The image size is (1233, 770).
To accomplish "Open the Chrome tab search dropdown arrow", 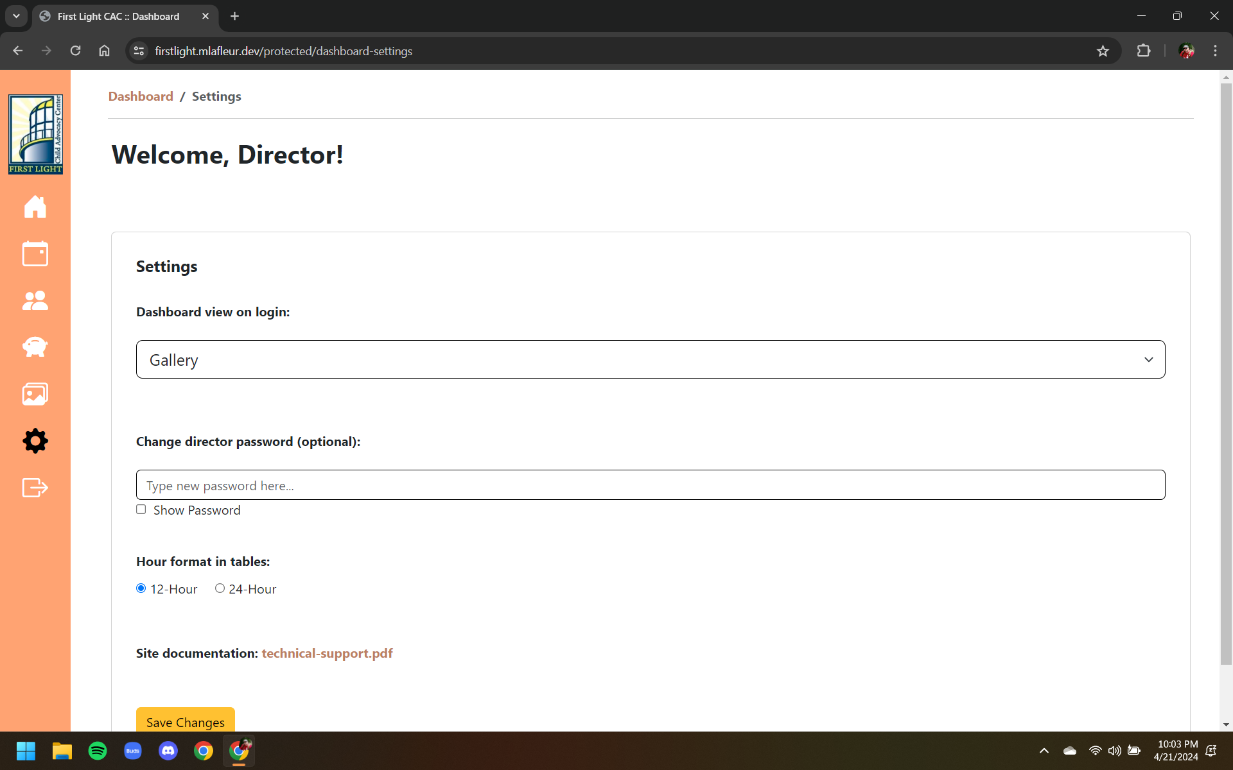I will pyautogui.click(x=16, y=16).
